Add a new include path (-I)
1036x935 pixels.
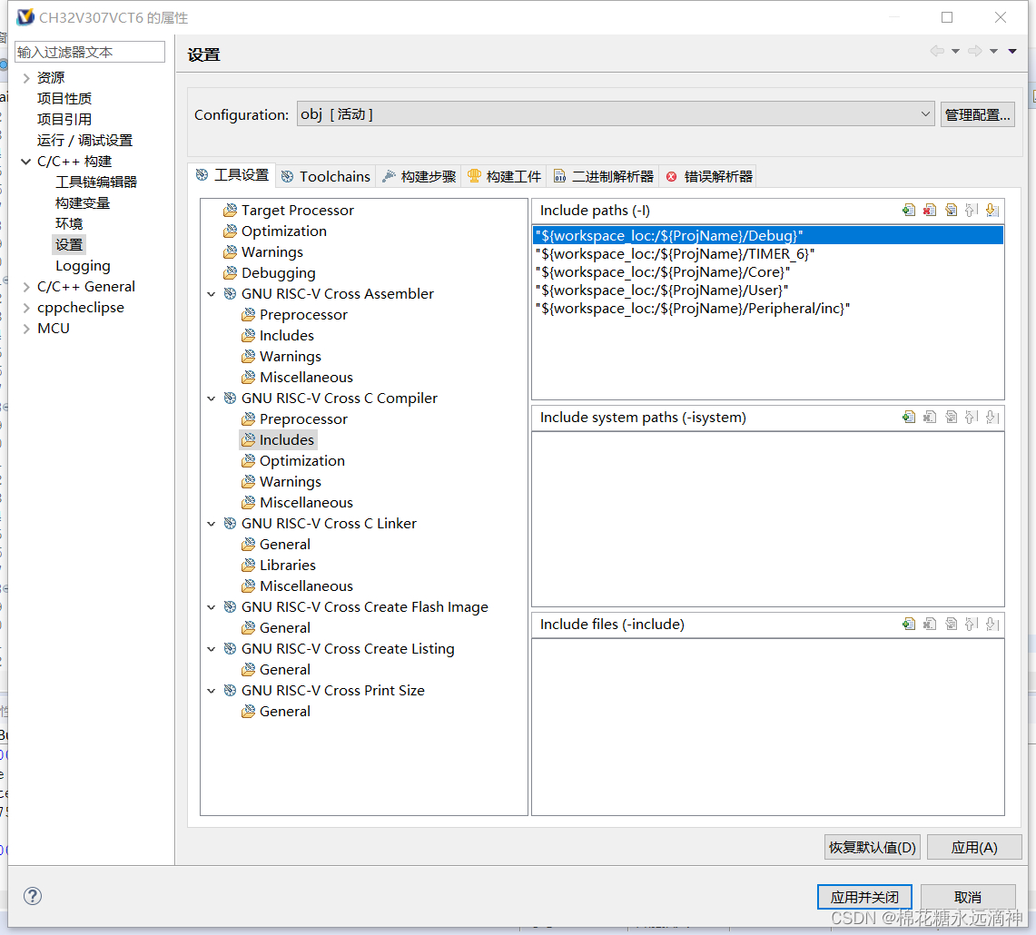[909, 210]
